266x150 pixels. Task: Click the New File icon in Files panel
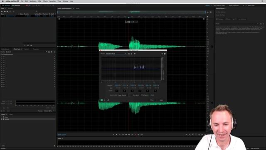tap(7, 11)
